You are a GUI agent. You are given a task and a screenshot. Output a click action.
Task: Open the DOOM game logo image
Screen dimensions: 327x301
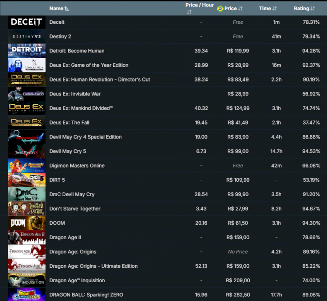tap(27, 223)
